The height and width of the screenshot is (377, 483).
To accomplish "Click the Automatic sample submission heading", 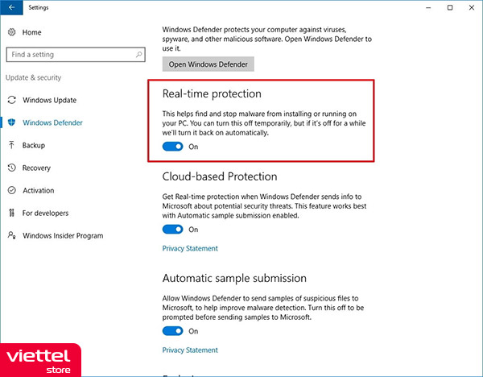I will pyautogui.click(x=234, y=278).
